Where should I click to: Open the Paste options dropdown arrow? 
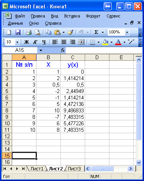(x=63, y=32)
